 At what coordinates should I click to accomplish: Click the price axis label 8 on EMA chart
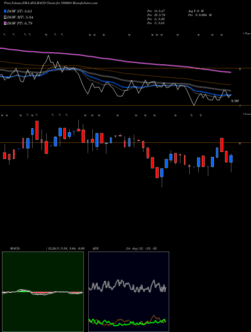240,69
